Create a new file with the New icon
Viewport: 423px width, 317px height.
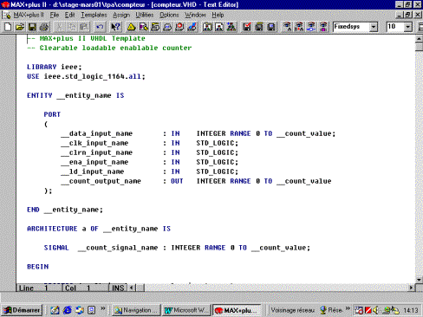pos(8,27)
